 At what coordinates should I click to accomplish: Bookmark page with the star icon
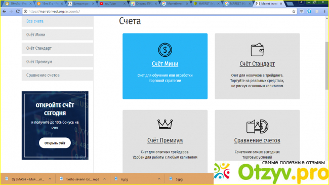(x=294, y=11)
